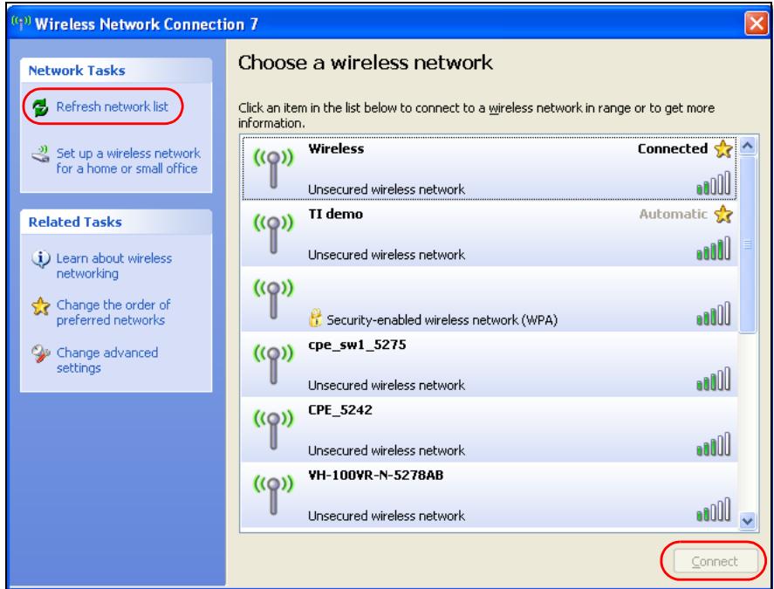Select the Wireless network name

(336, 148)
